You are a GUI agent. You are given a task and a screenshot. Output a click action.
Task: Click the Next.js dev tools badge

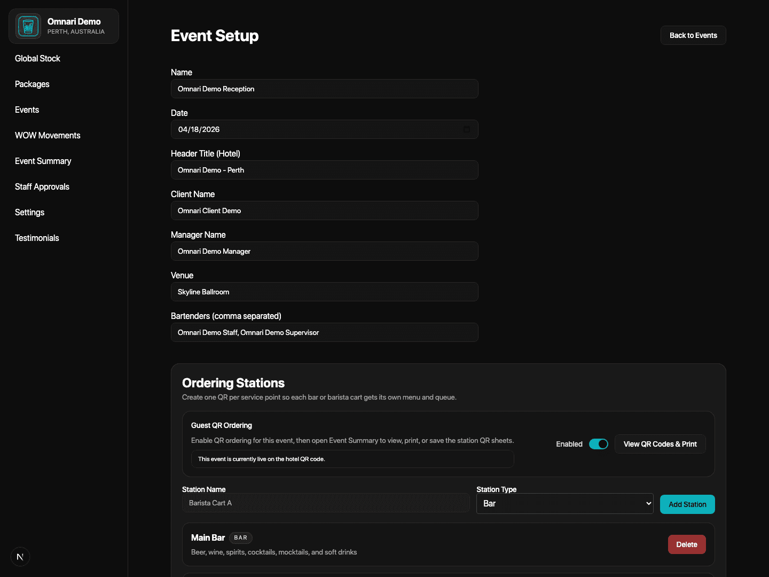point(20,557)
